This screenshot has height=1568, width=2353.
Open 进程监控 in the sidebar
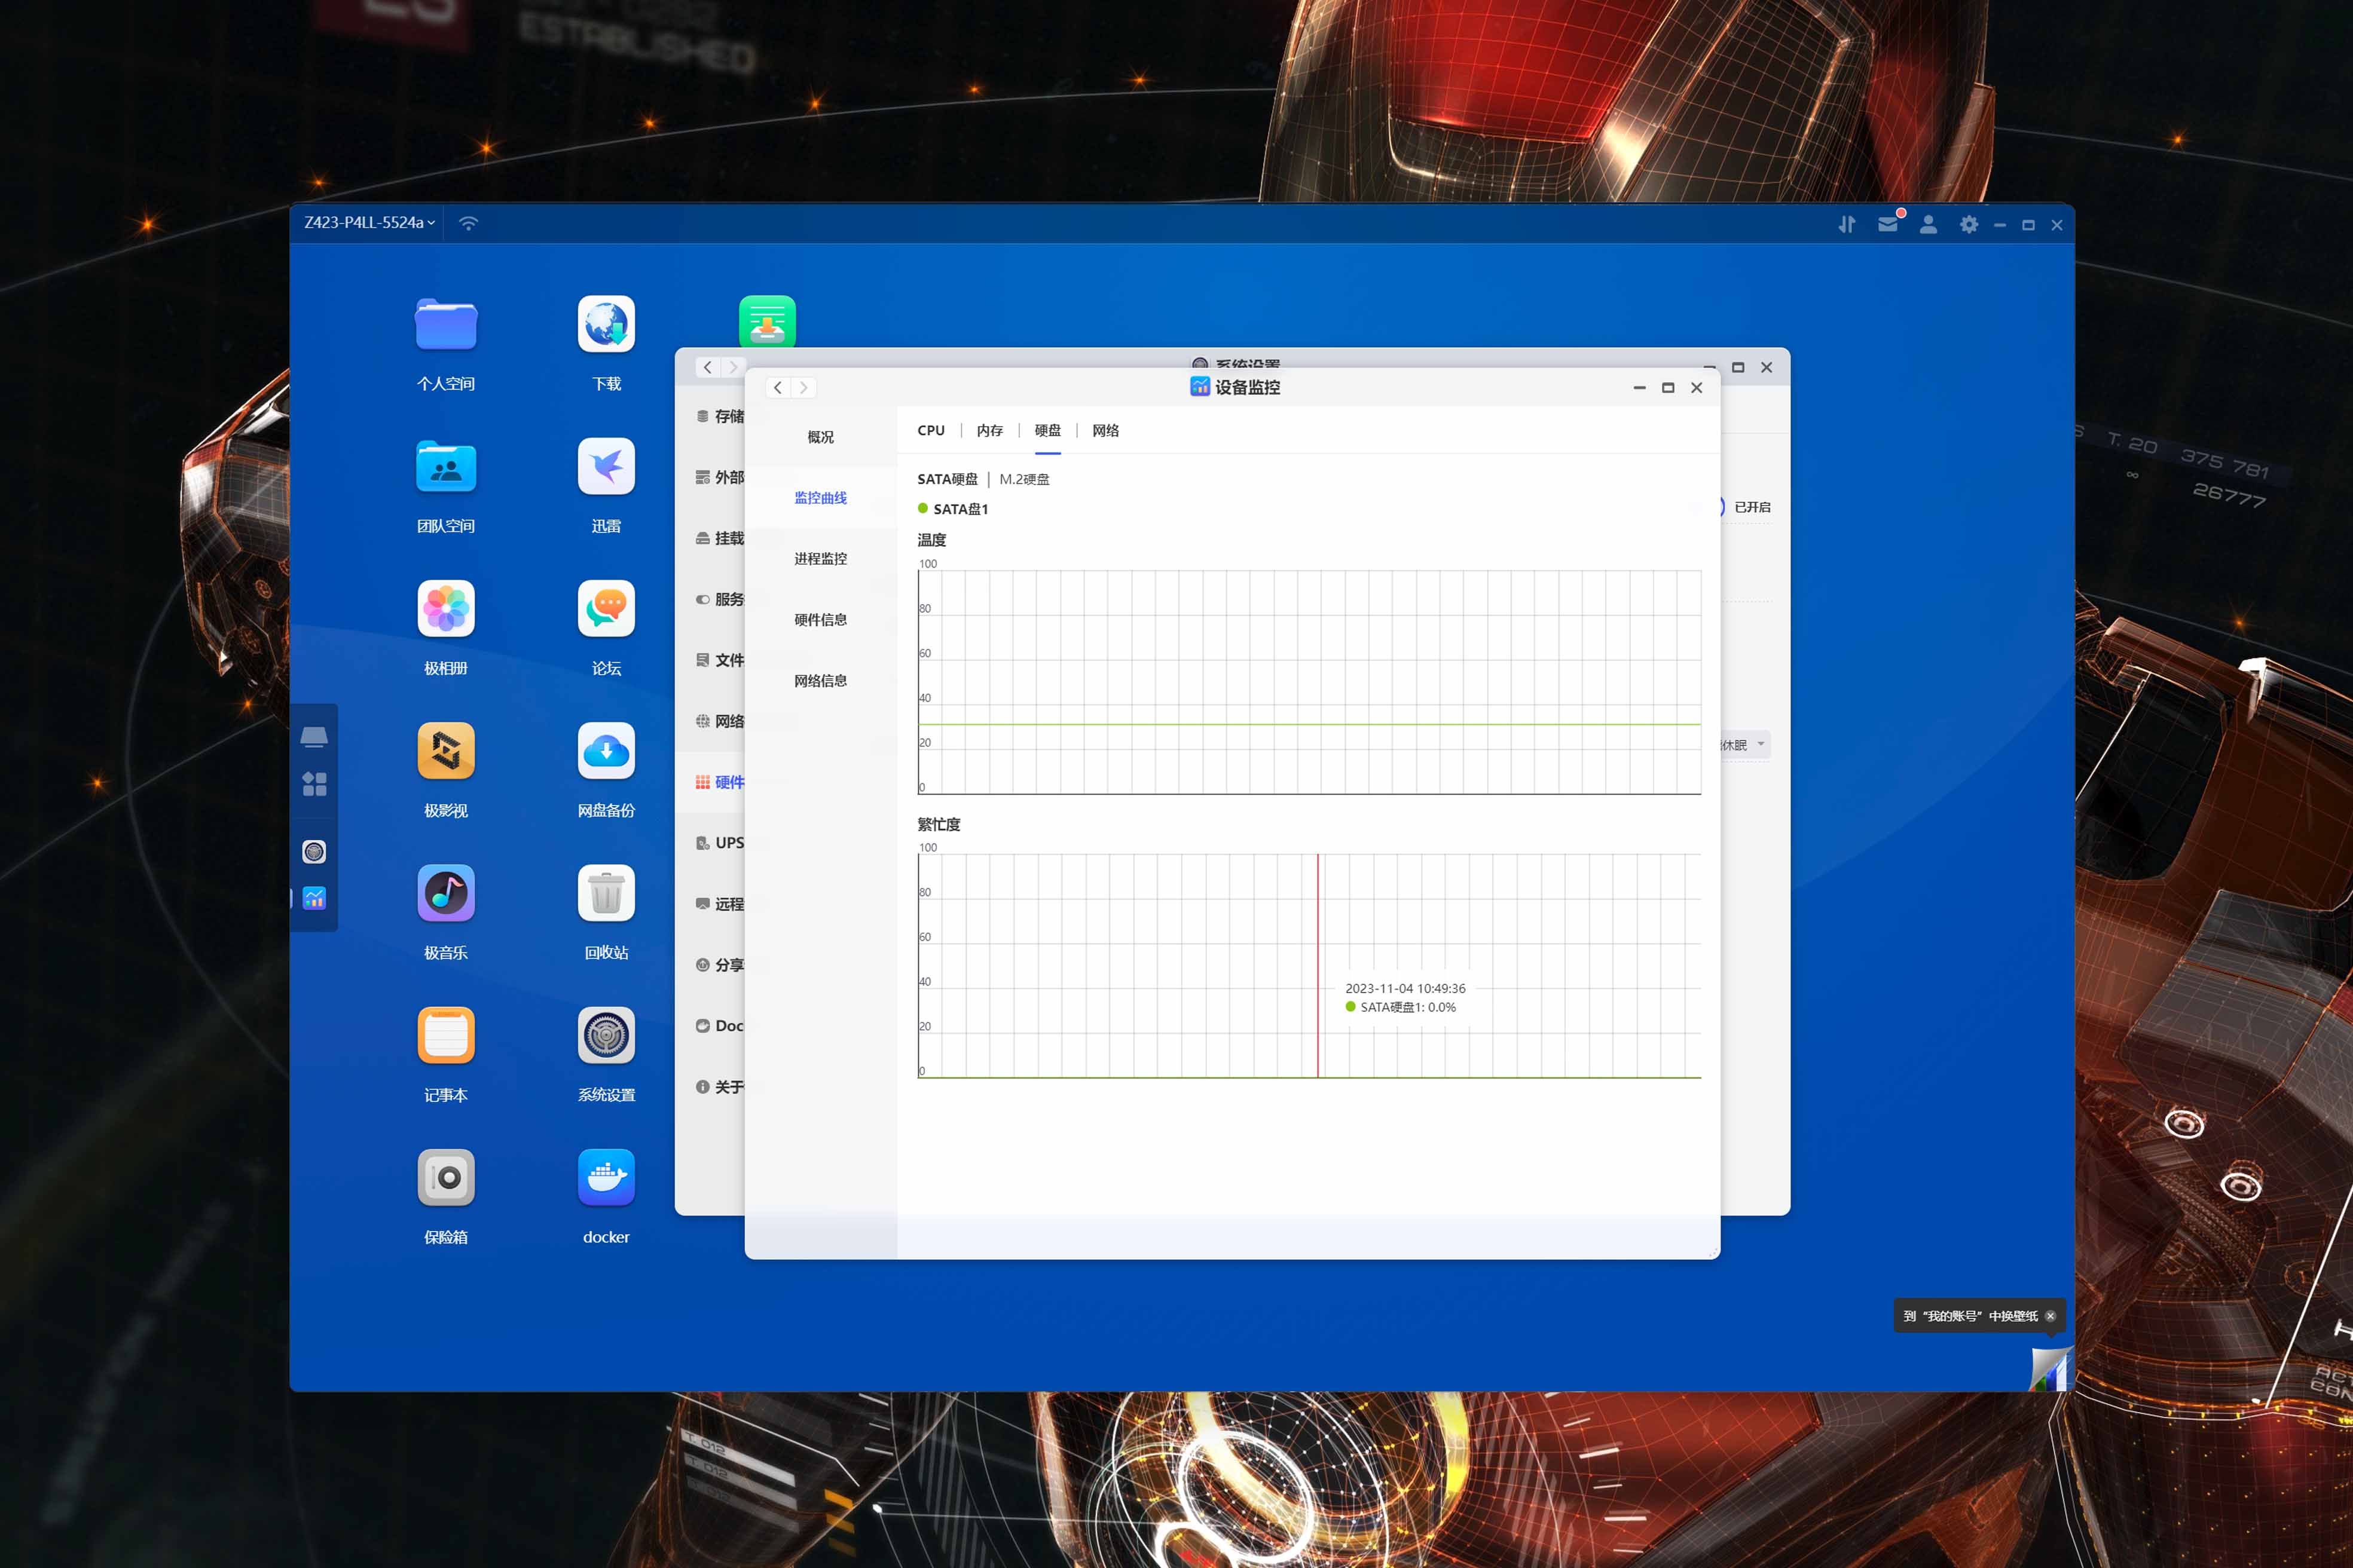coord(820,559)
